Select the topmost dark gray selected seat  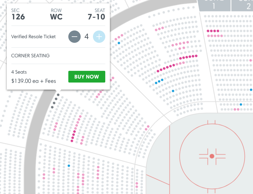[58, 95]
